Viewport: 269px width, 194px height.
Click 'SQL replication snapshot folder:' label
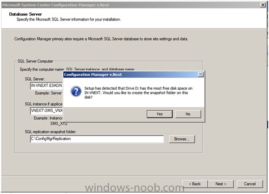point(51,132)
